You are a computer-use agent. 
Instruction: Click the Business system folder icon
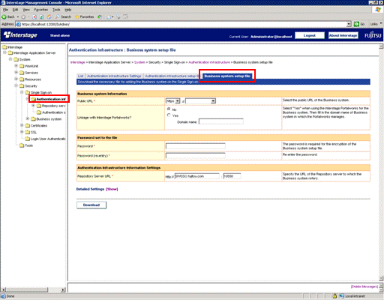click(x=33, y=119)
